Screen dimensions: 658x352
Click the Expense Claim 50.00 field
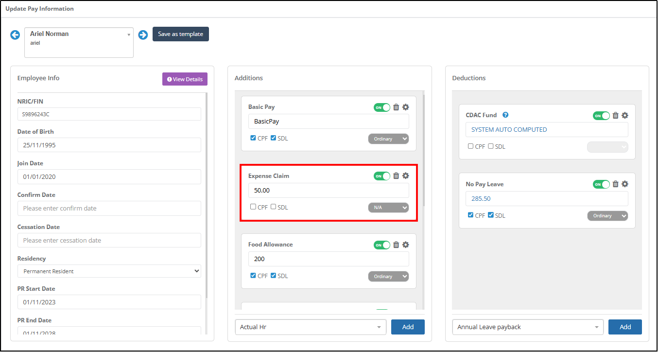coord(329,191)
